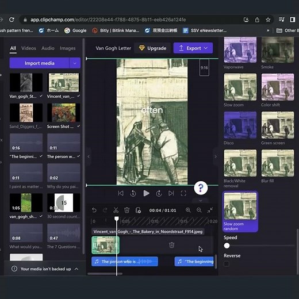The width and height of the screenshot is (299, 299).
Task: Fit timeline to screen icon
Action: pyautogui.click(x=210, y=210)
